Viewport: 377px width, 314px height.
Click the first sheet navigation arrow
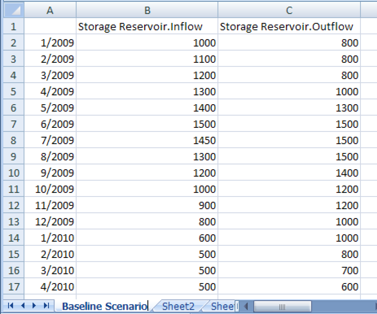tap(10, 306)
